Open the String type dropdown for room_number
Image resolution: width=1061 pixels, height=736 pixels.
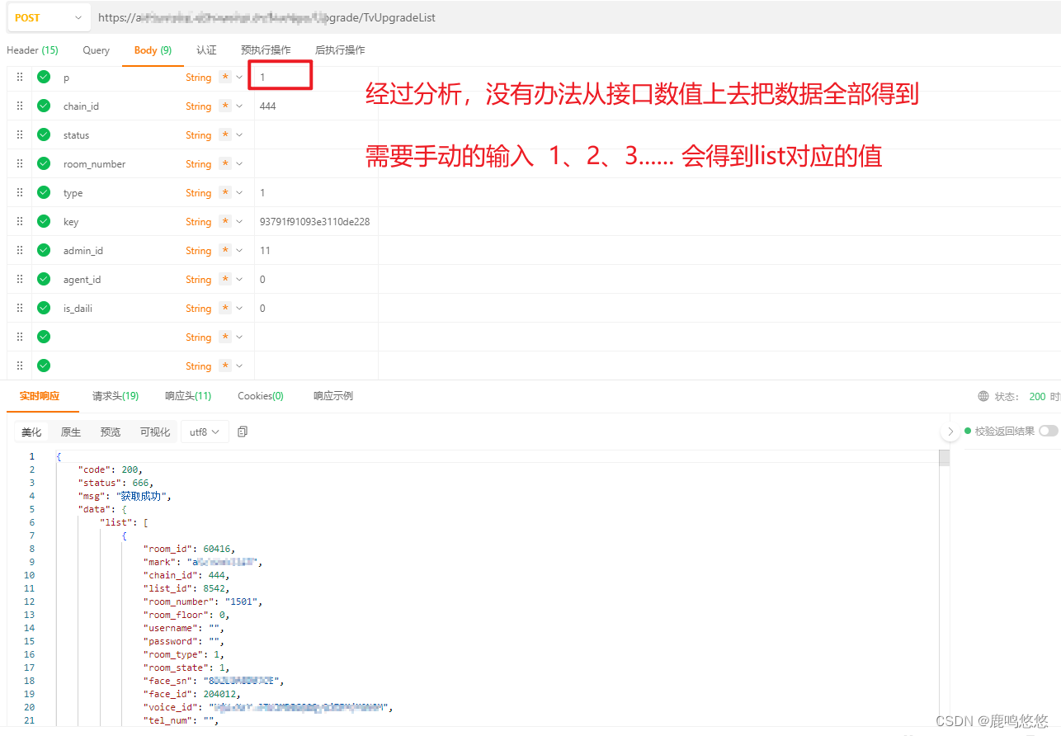click(198, 163)
